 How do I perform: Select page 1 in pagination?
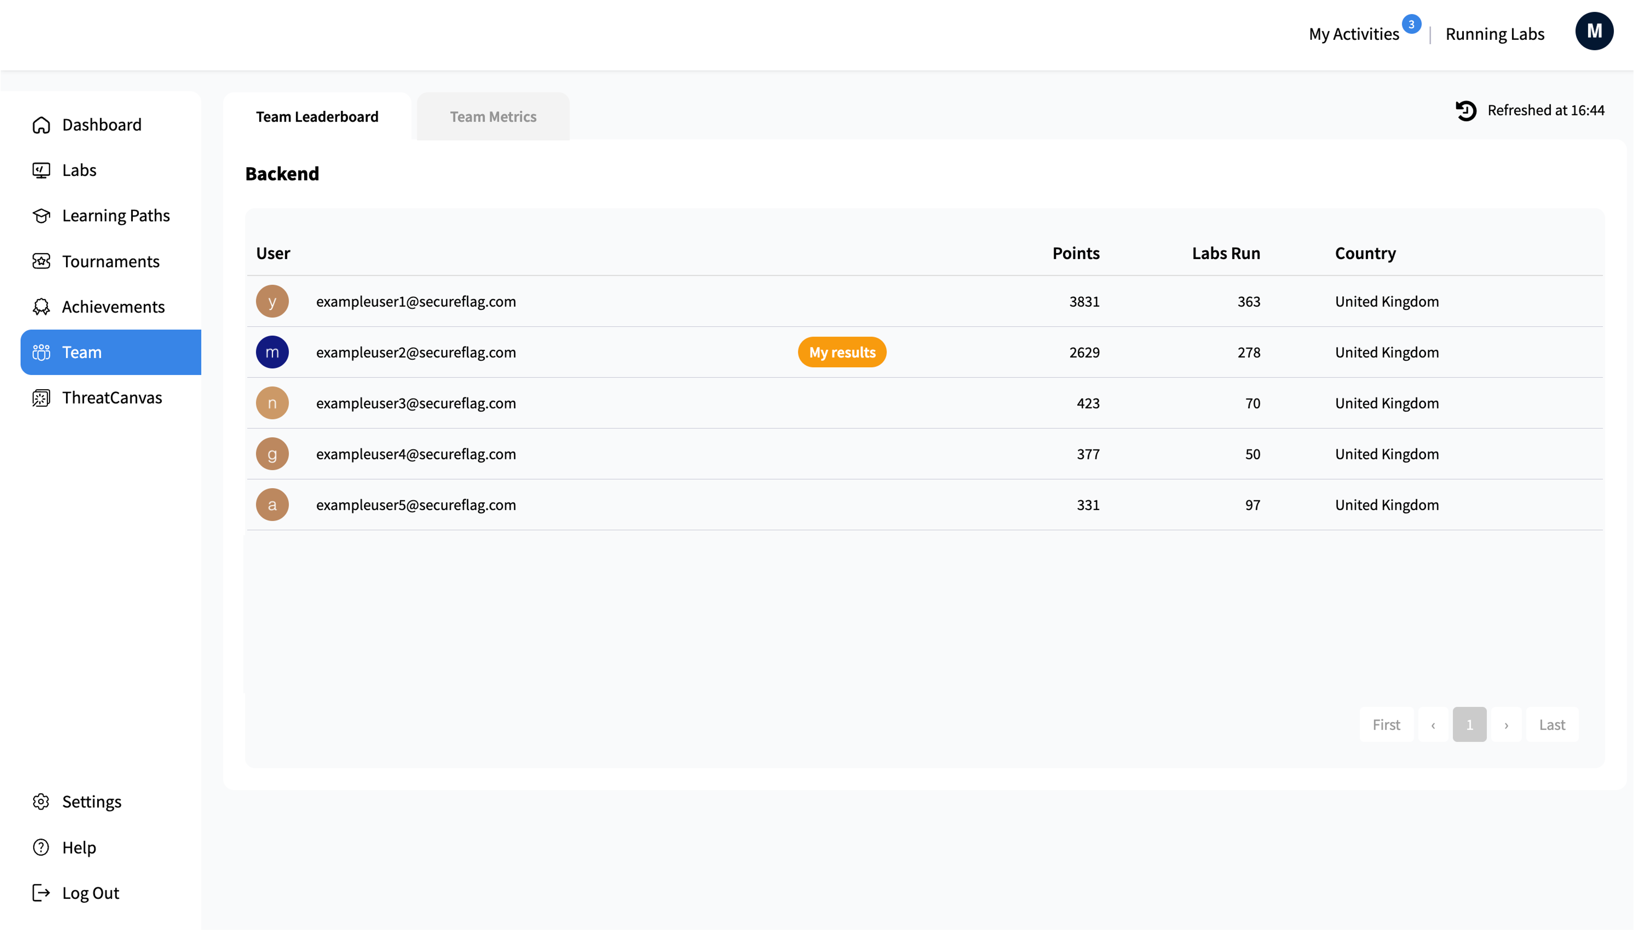coord(1470,725)
